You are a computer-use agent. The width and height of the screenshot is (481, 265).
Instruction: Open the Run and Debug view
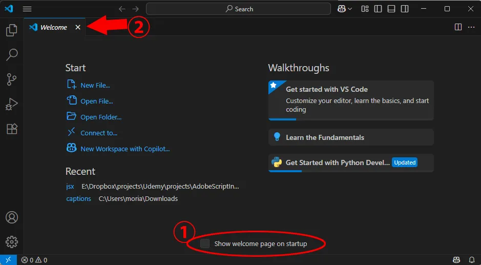pyautogui.click(x=12, y=104)
